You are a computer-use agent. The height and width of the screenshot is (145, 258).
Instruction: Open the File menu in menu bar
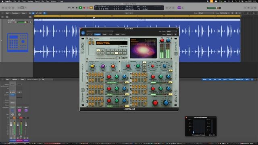click(15, 1)
